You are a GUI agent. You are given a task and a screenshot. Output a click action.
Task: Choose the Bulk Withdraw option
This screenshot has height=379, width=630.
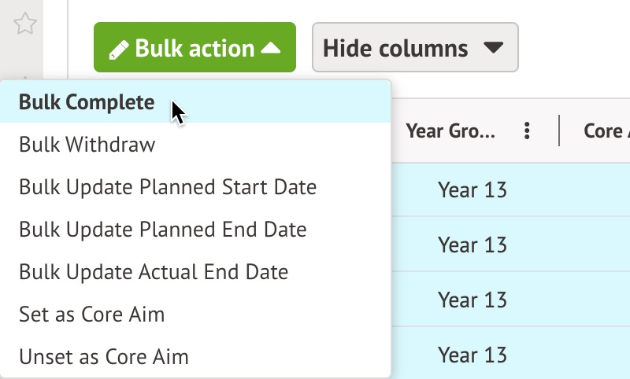point(87,145)
